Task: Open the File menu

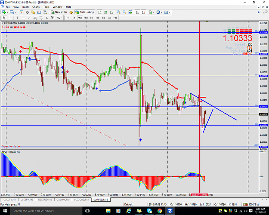Action: [x=8, y=7]
